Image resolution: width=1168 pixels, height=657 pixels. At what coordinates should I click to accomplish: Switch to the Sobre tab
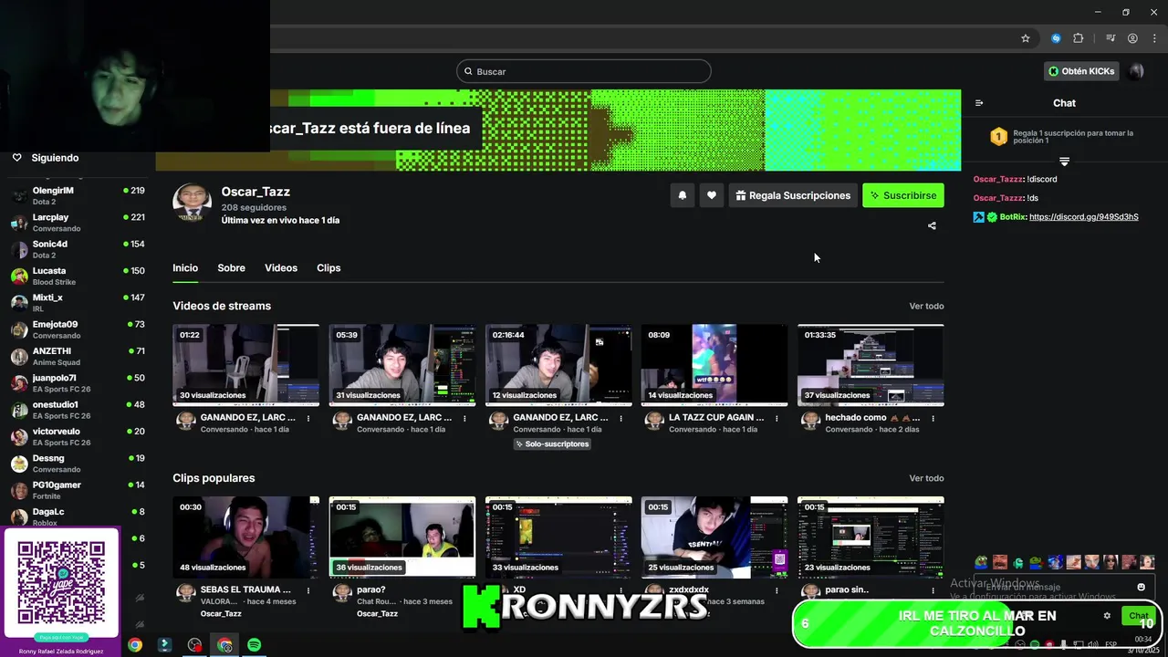click(231, 268)
